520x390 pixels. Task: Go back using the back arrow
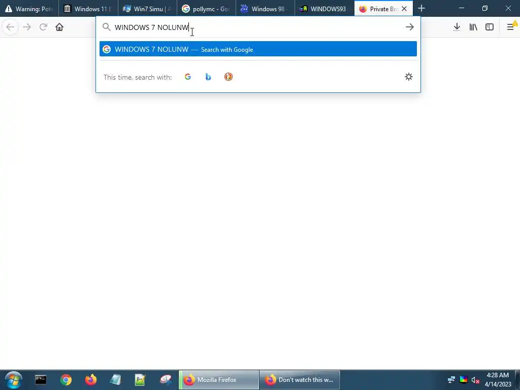click(x=10, y=27)
